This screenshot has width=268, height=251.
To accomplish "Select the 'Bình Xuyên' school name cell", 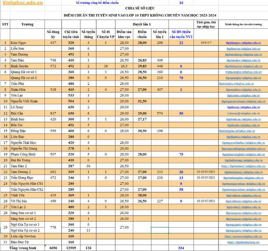I will [x=27, y=66].
